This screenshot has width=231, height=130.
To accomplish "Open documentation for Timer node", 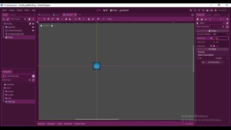I will click(x=227, y=23).
